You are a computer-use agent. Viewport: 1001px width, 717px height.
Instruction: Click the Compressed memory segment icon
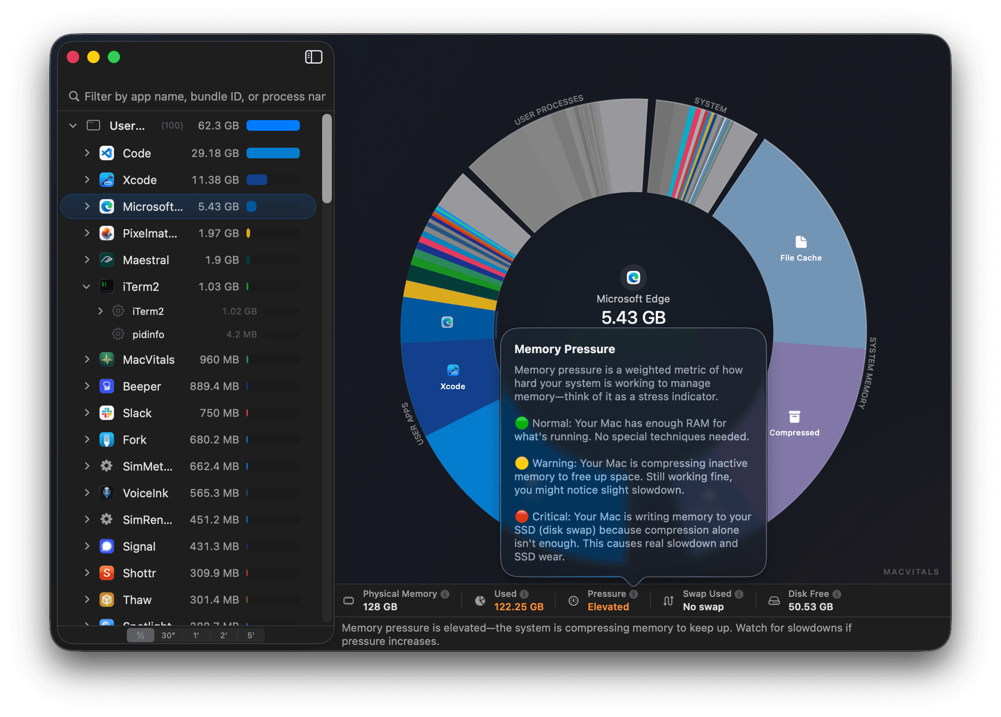(x=794, y=417)
